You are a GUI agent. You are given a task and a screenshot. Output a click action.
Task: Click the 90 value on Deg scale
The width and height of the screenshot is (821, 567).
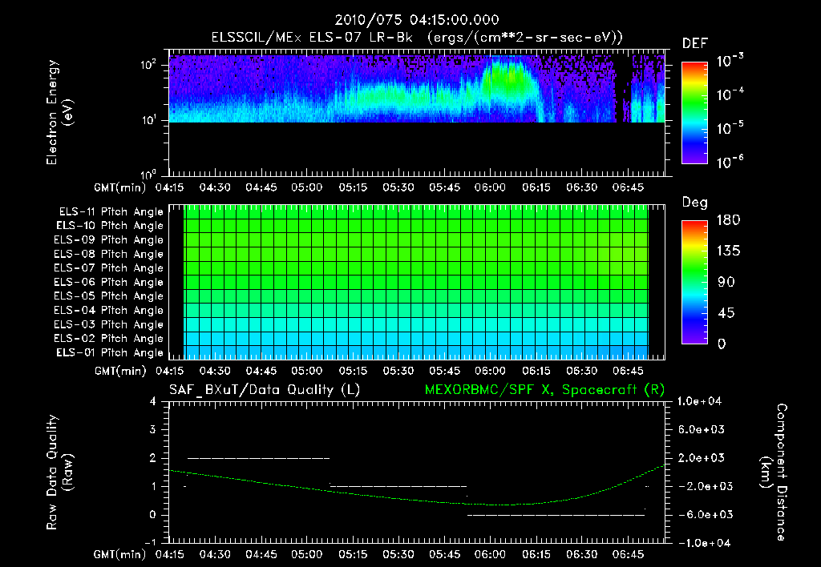[x=726, y=283]
